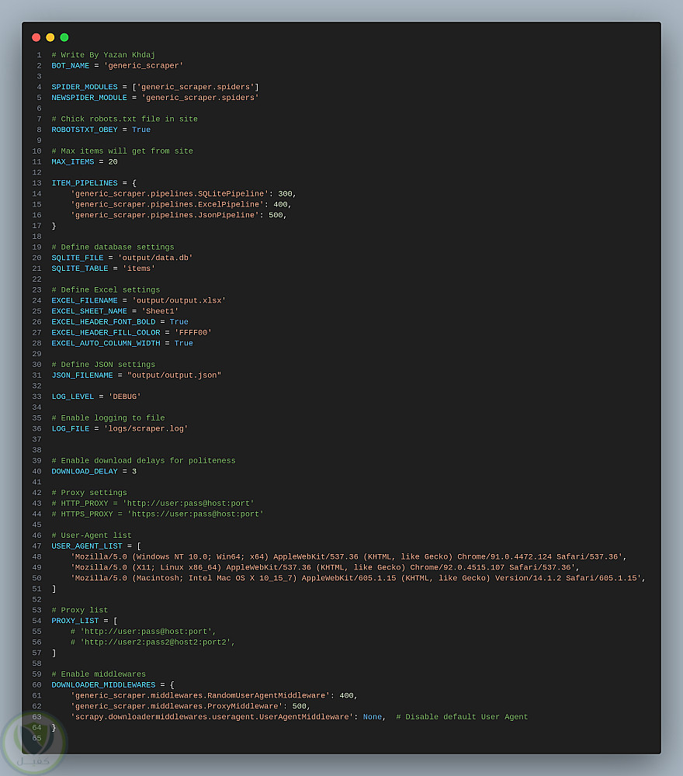Click the NEWSPIDER_MODULE variable

pyautogui.click(x=89, y=98)
